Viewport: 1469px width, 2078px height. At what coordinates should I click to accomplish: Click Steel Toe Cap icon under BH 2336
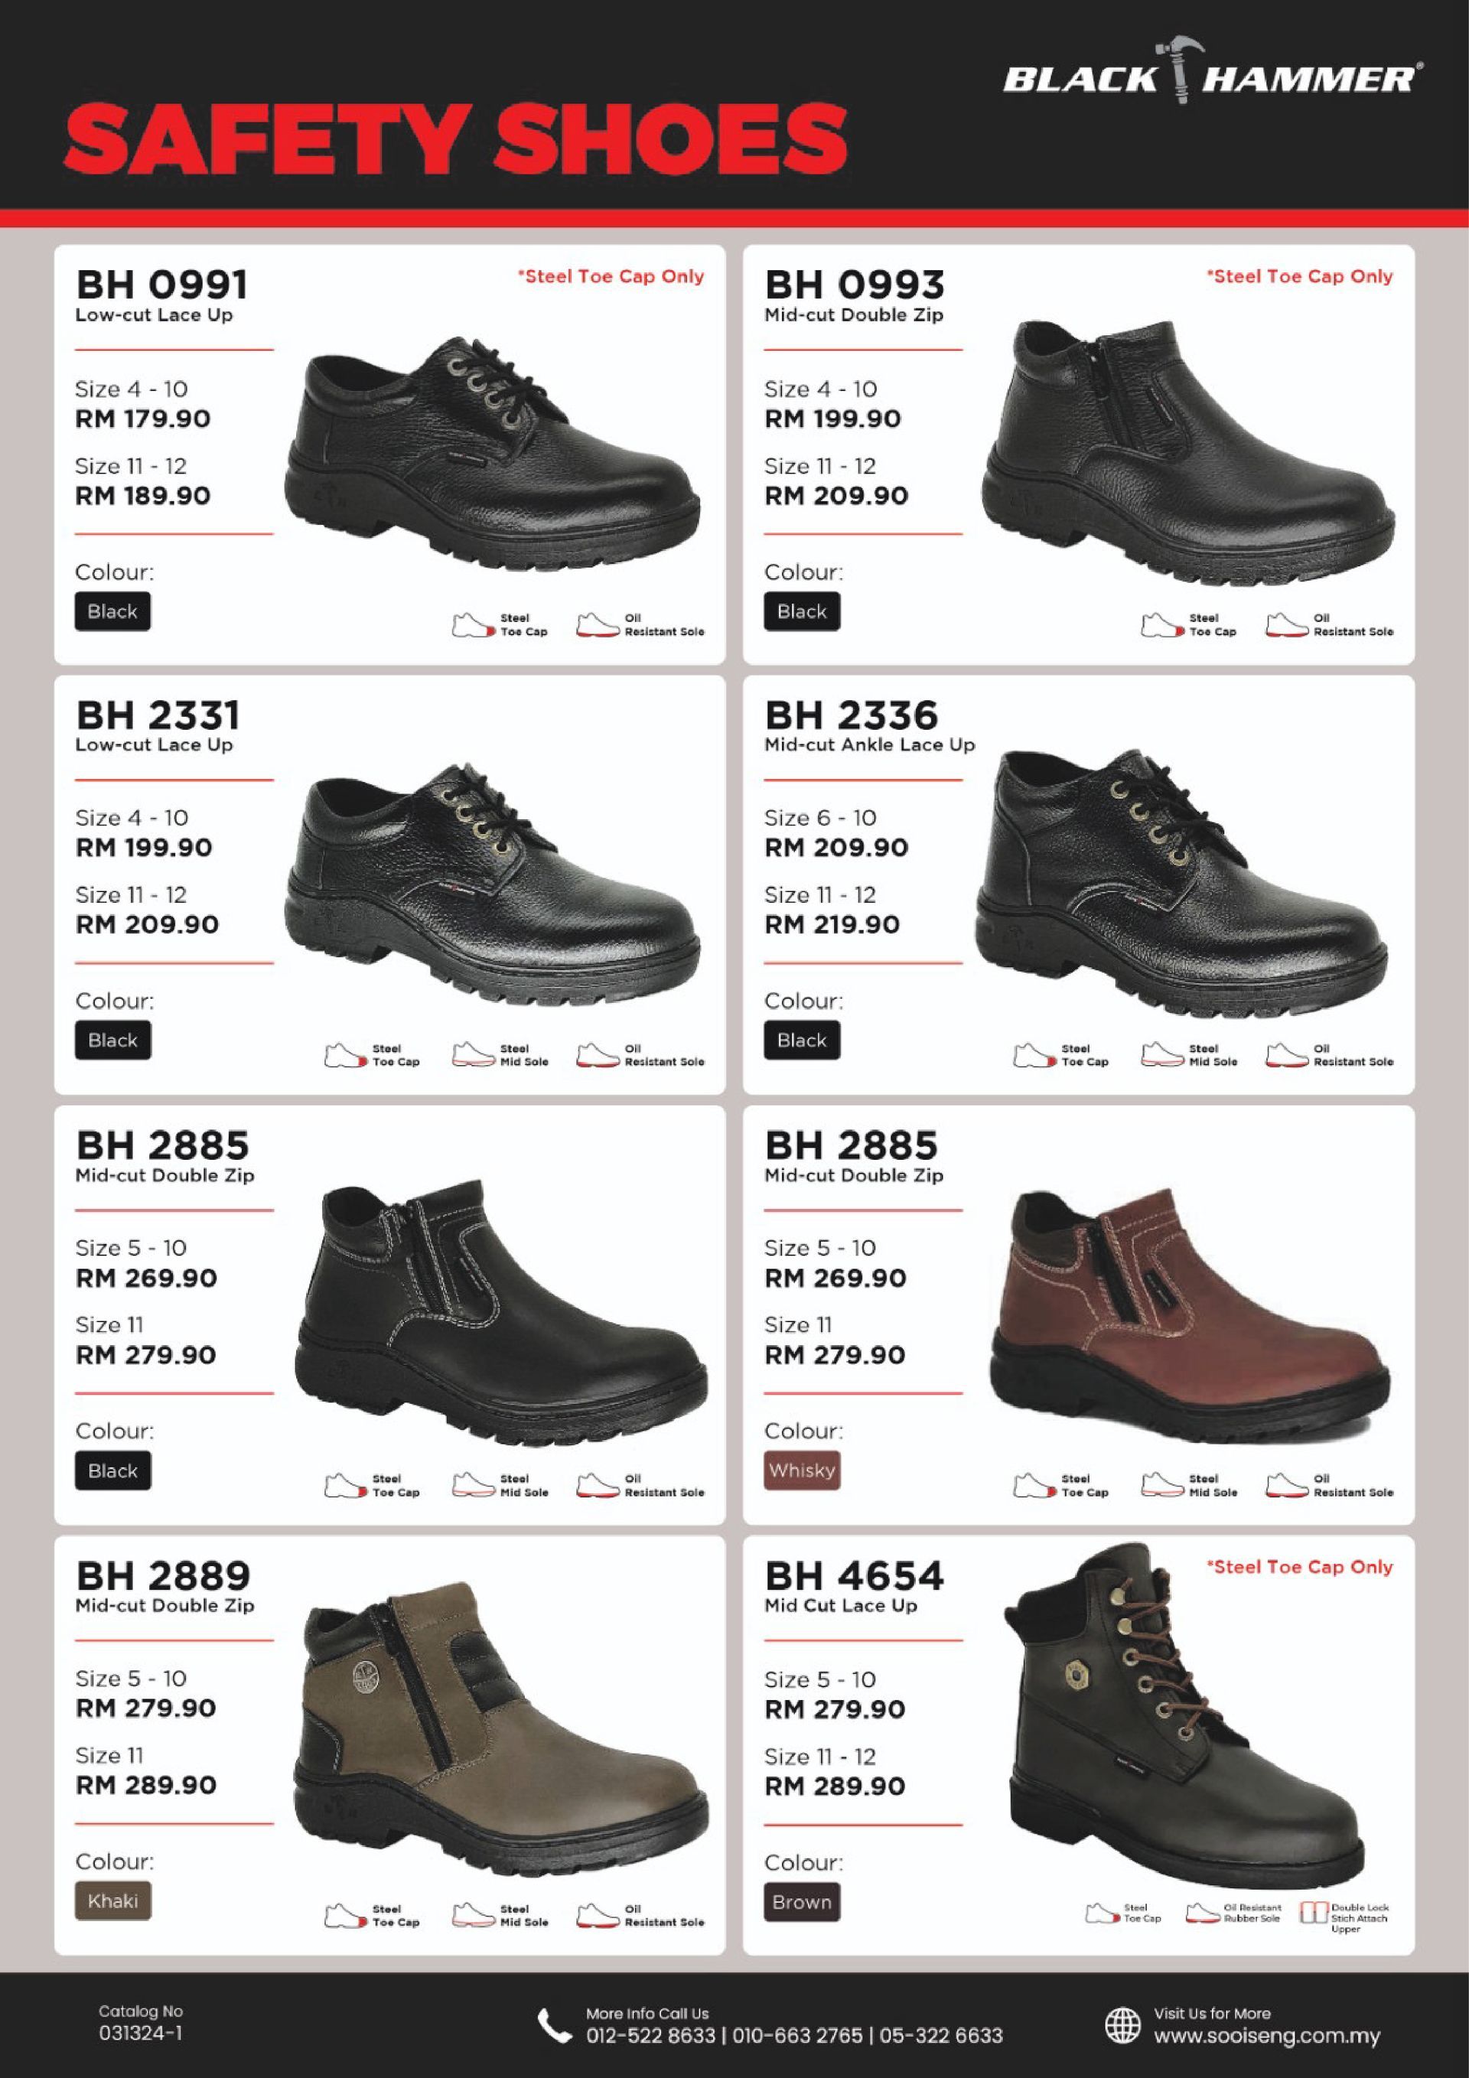pyautogui.click(x=1035, y=1054)
